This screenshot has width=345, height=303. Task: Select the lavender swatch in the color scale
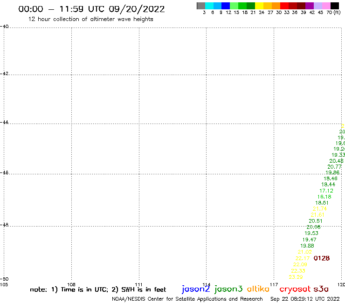[317, 6]
